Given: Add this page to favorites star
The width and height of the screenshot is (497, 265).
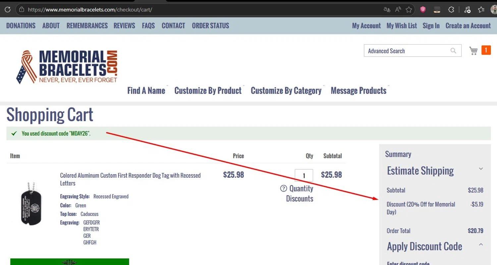Looking at the screenshot, I should pos(409,10).
